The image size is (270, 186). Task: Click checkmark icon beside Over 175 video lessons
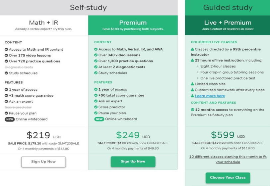point(6,55)
